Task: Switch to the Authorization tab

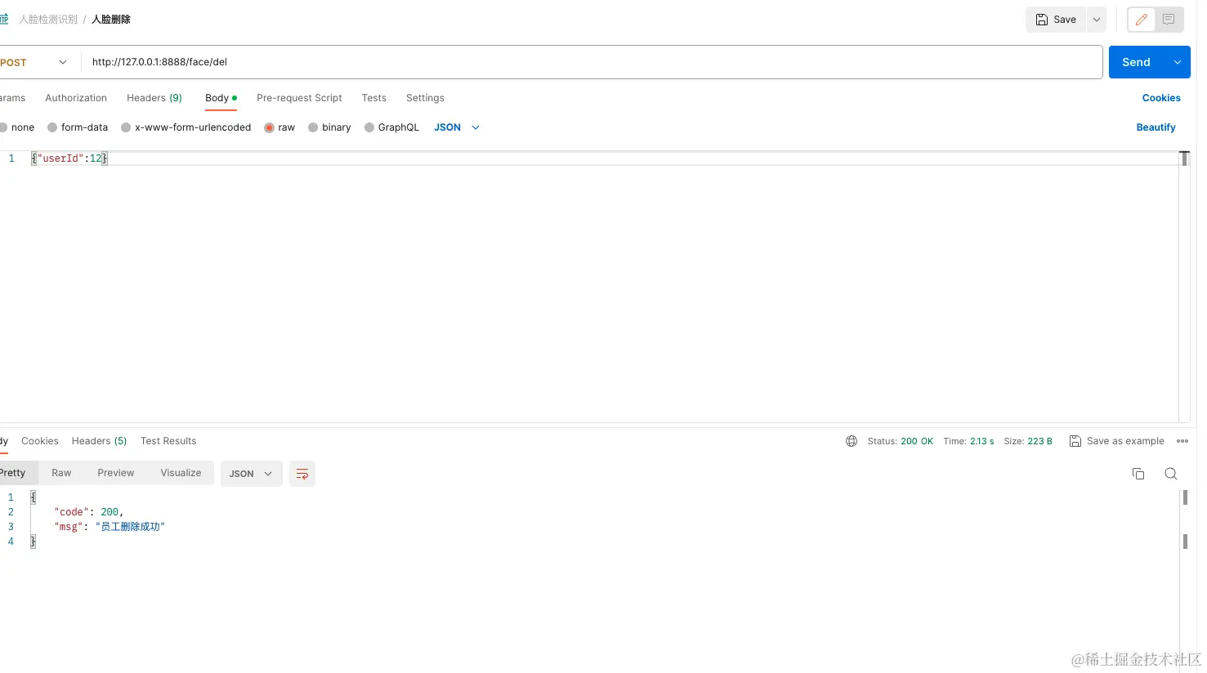Action: tap(76, 98)
